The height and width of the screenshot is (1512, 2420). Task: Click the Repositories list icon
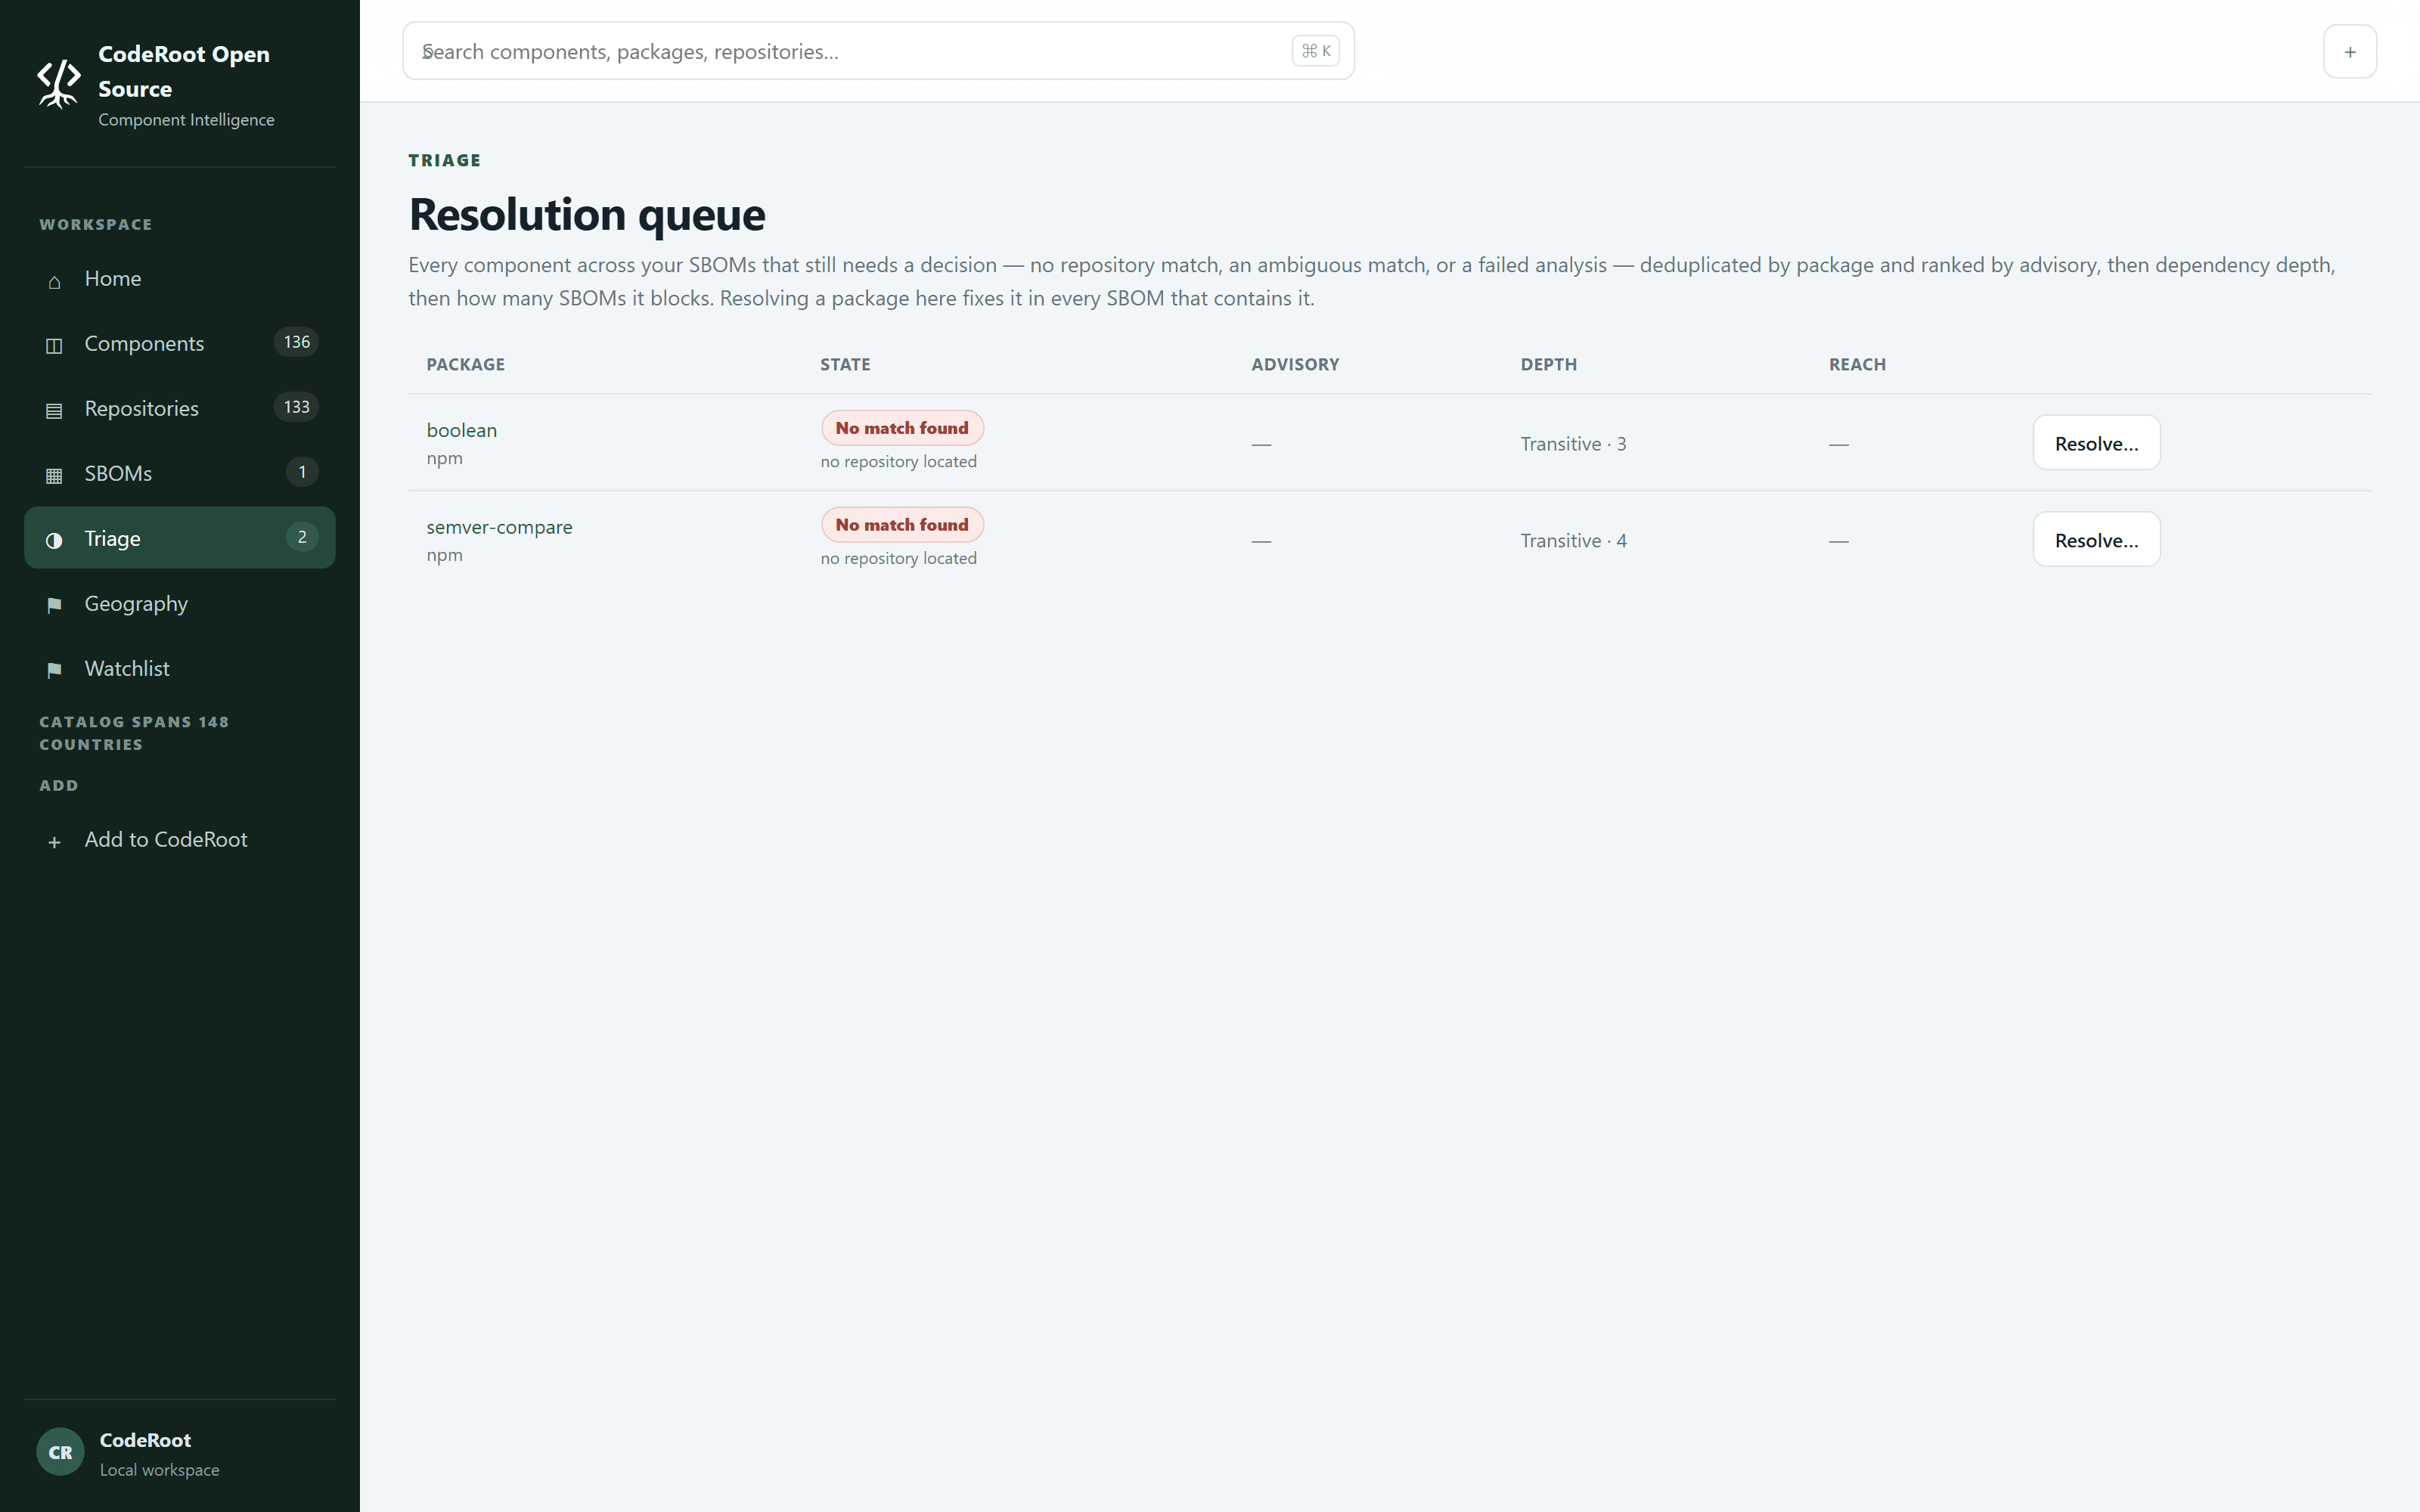click(54, 411)
